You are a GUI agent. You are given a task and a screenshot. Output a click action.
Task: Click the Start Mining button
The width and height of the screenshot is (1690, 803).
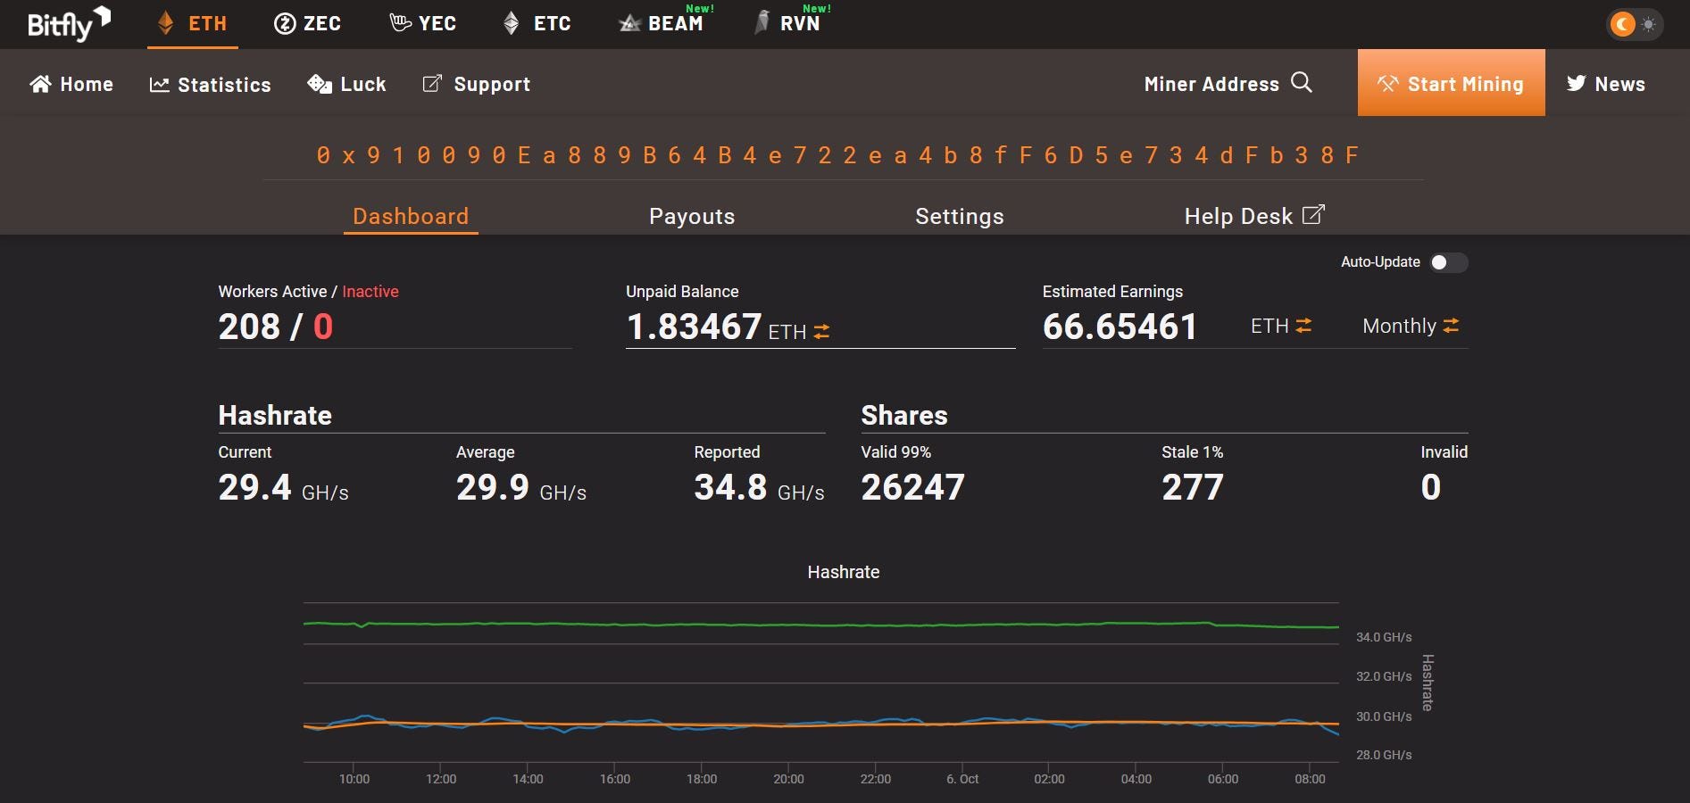tap(1451, 82)
